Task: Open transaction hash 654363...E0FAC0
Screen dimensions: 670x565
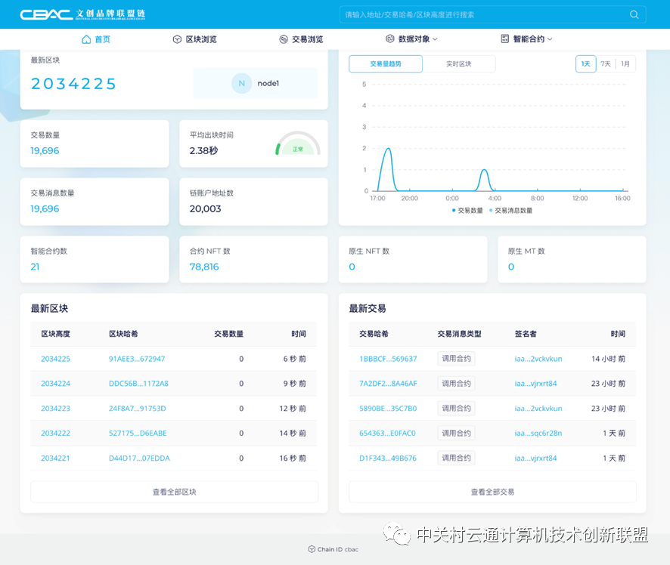Action: [x=388, y=433]
